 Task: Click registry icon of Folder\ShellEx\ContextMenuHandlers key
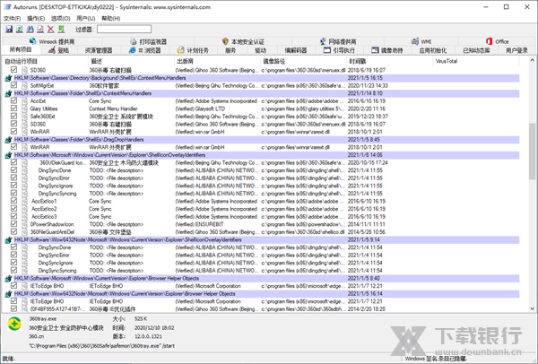pos(9,93)
